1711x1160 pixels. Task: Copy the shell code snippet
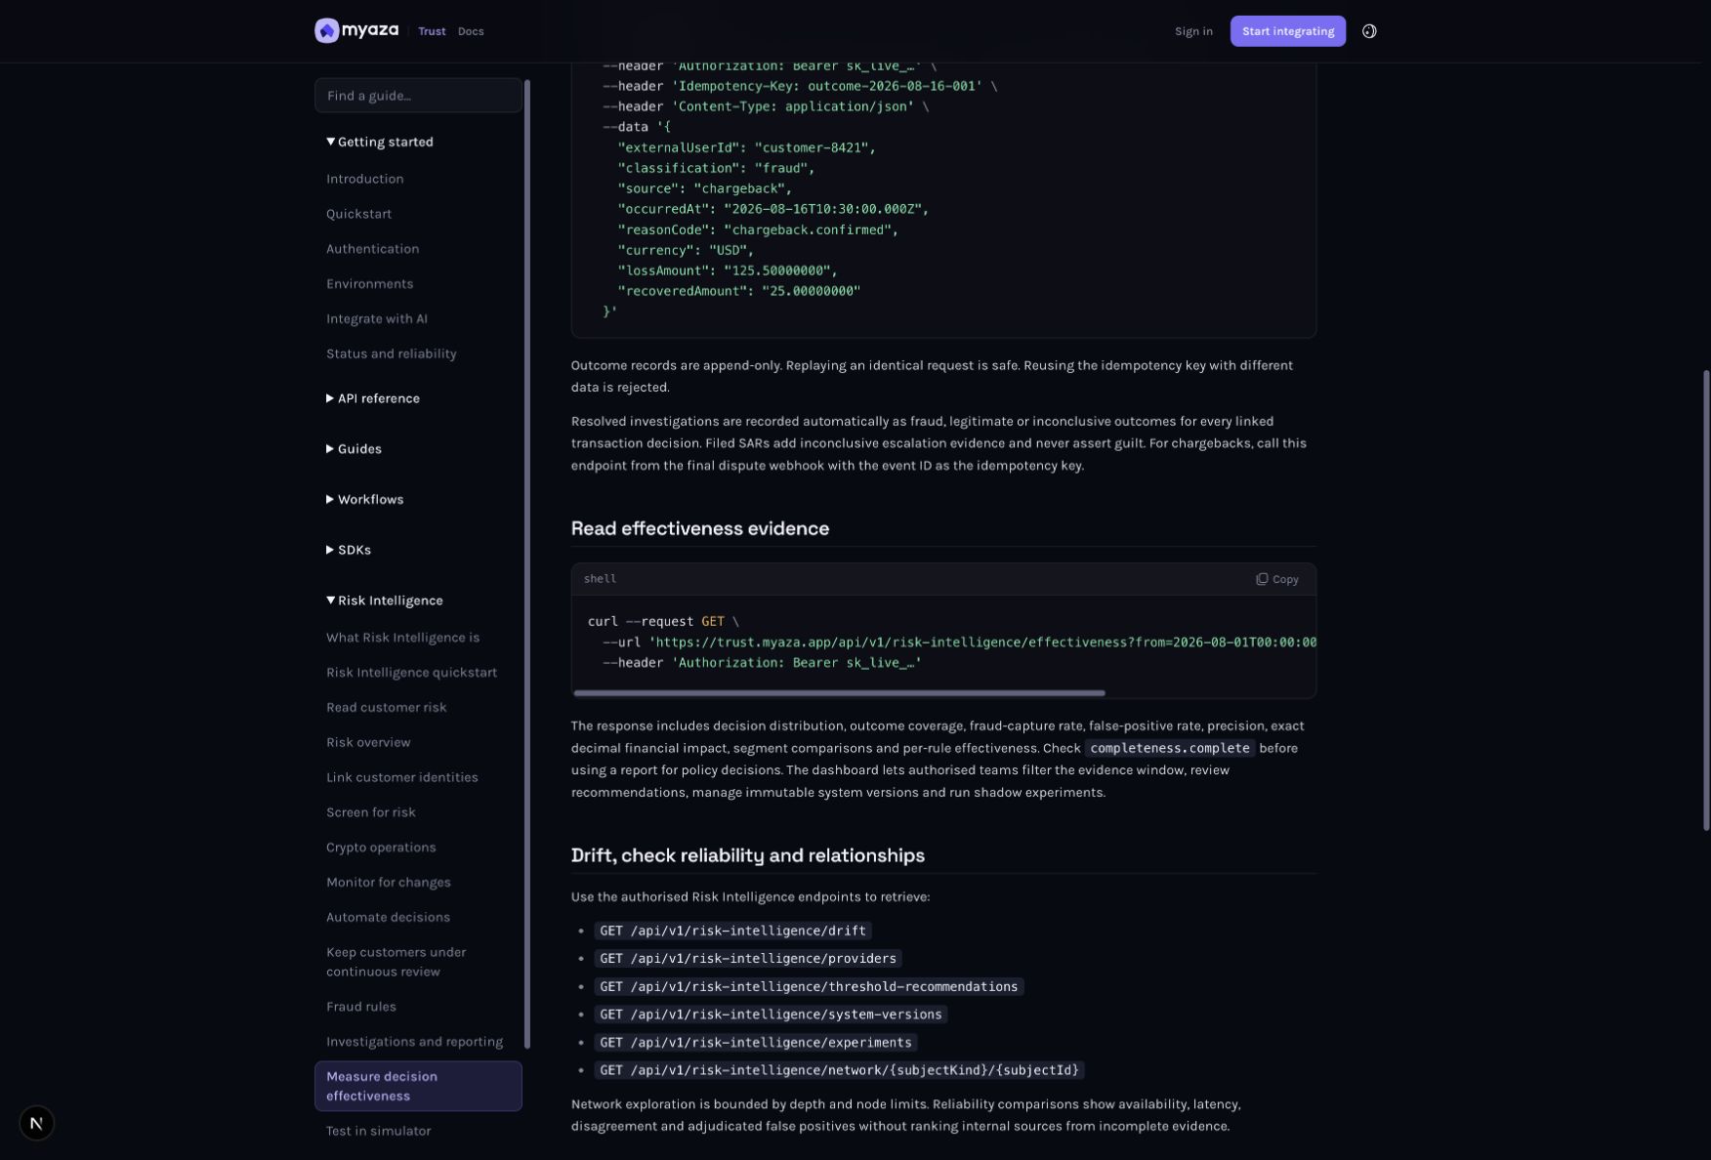[x=1277, y=579]
